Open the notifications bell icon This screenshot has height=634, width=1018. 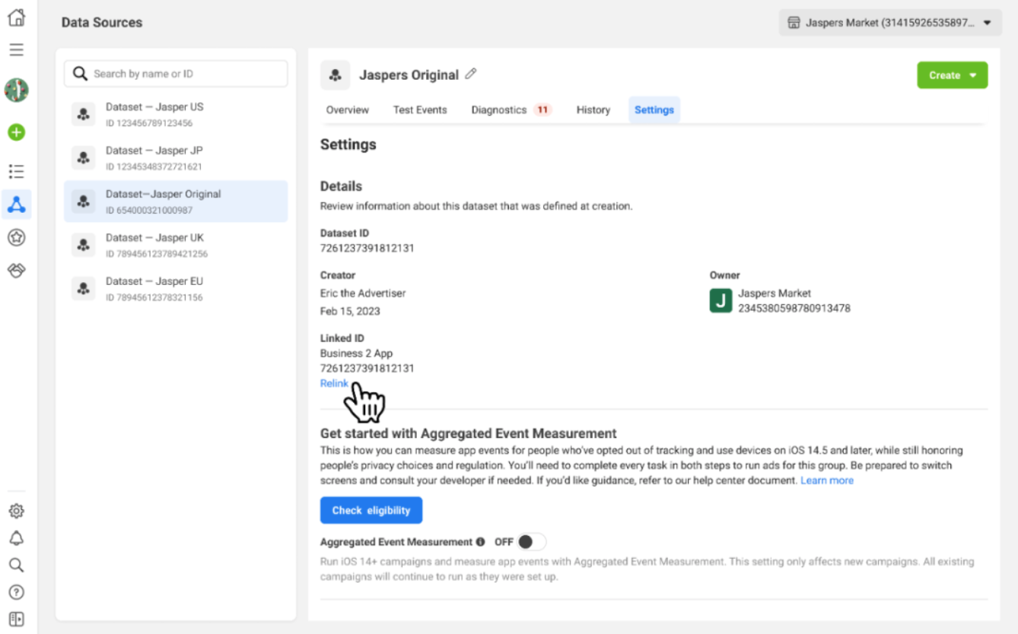tap(16, 538)
